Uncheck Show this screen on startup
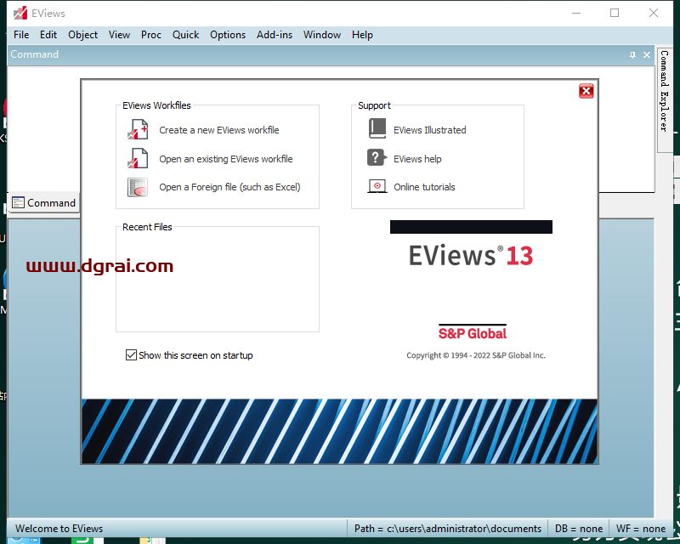The width and height of the screenshot is (680, 544). pos(131,354)
